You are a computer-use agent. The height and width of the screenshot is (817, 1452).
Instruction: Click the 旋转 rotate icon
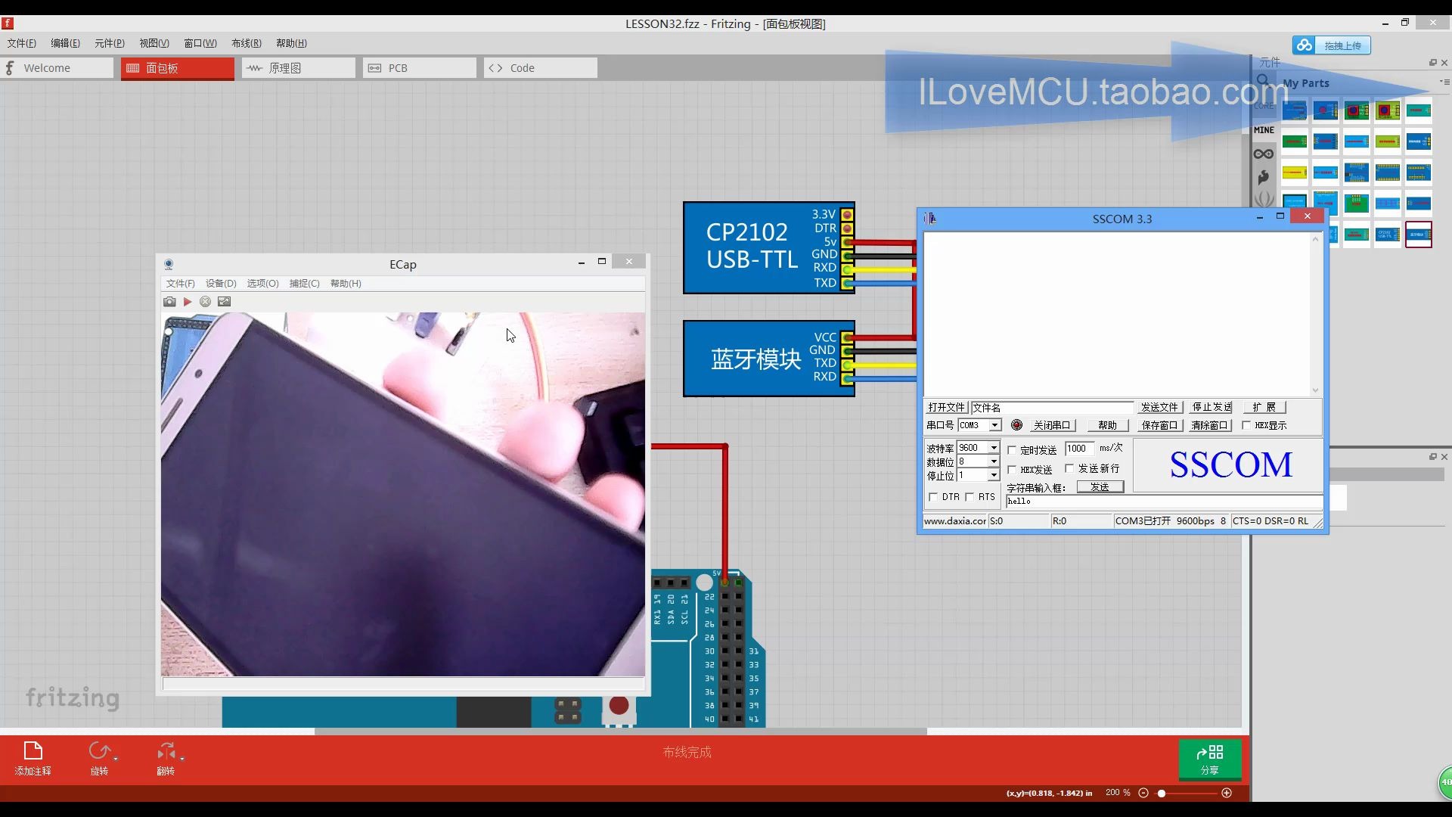tap(99, 751)
